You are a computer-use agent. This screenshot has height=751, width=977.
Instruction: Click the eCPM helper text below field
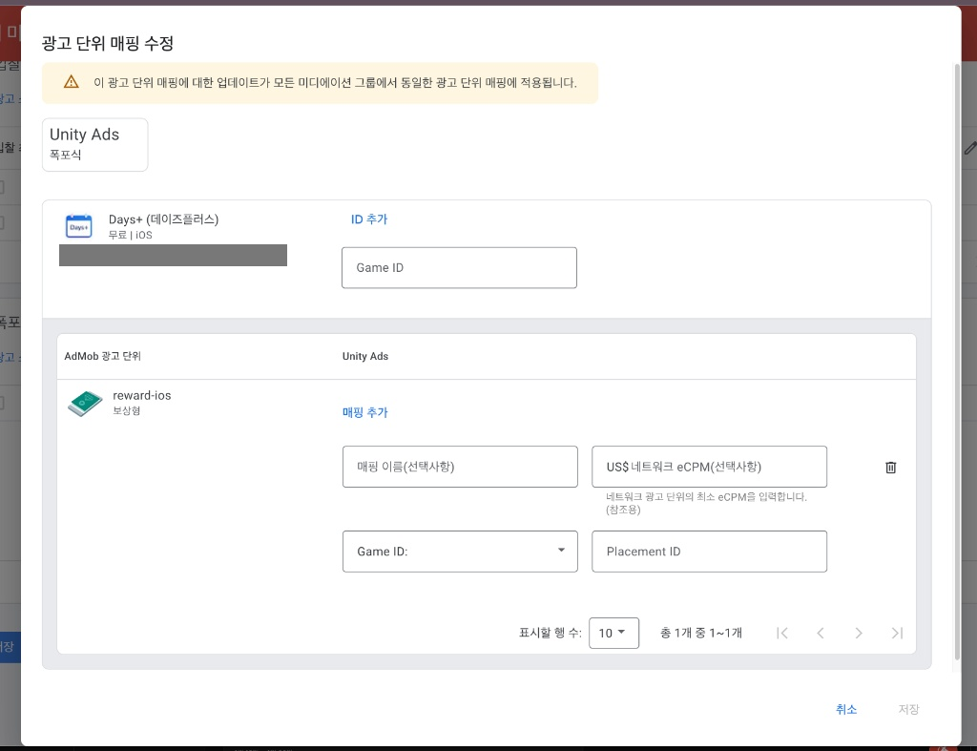point(706,503)
